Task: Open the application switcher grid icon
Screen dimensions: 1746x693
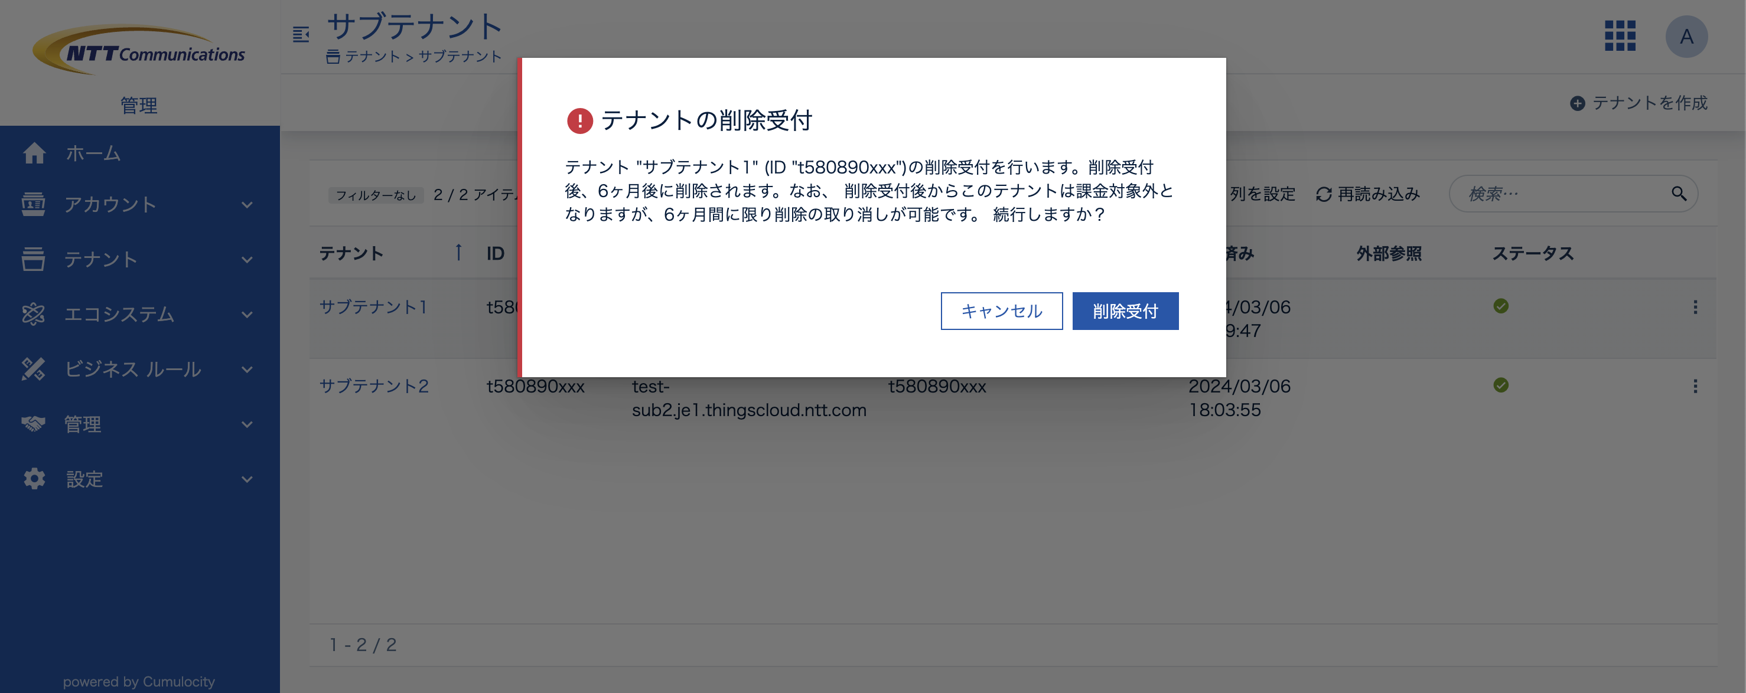Action: tap(1620, 36)
